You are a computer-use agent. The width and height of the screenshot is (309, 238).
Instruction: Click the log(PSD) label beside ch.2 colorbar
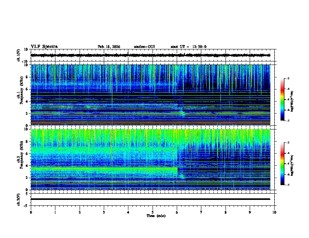[292, 165]
